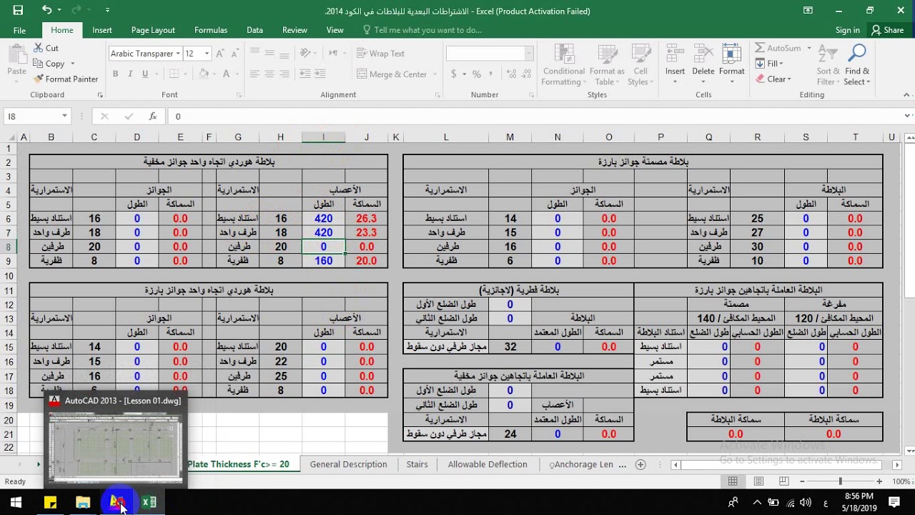Open the File menu tab
The height and width of the screenshot is (515, 915).
(x=19, y=30)
